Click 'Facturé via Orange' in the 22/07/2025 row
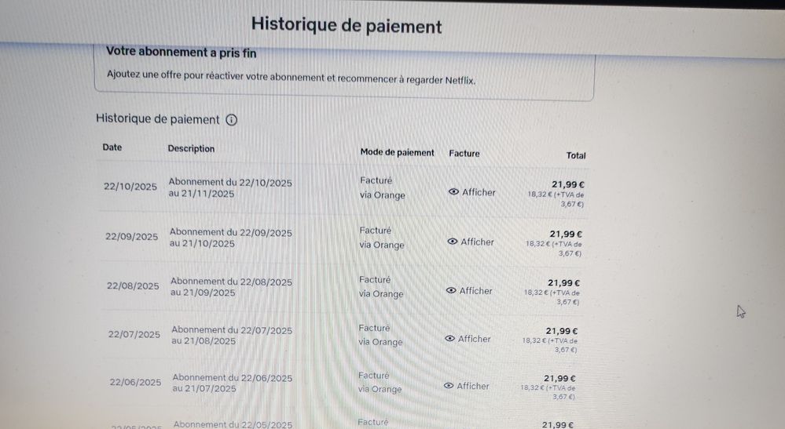 380,335
